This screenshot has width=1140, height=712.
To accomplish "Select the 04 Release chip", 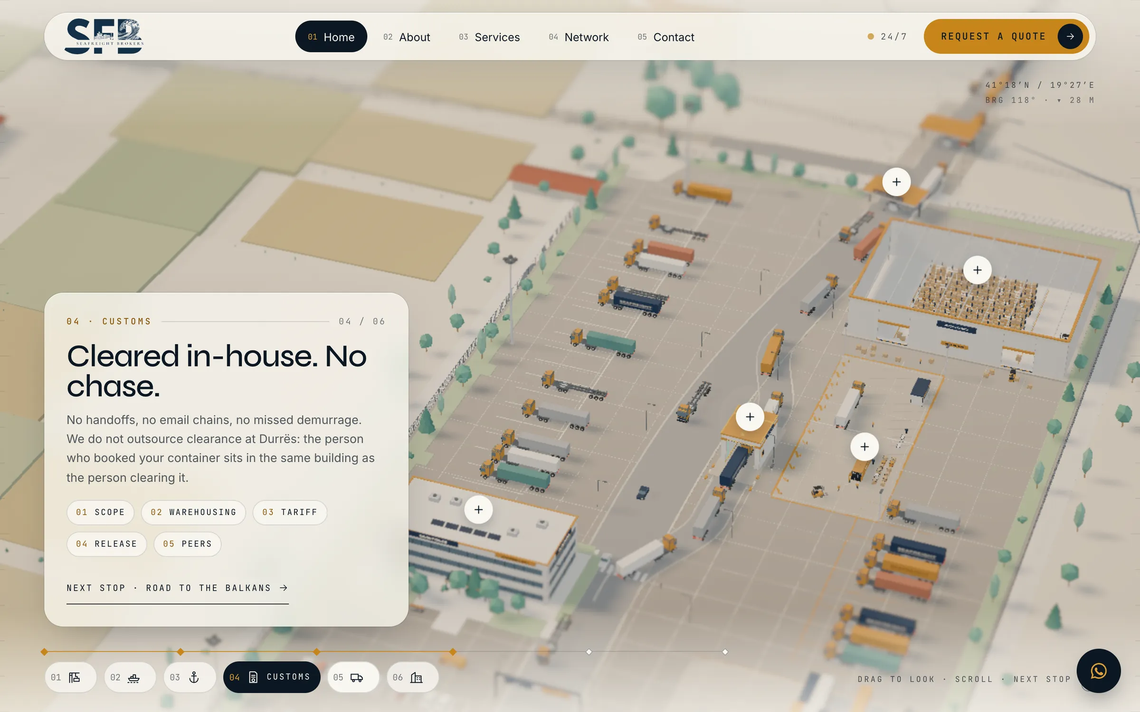I will point(106,544).
